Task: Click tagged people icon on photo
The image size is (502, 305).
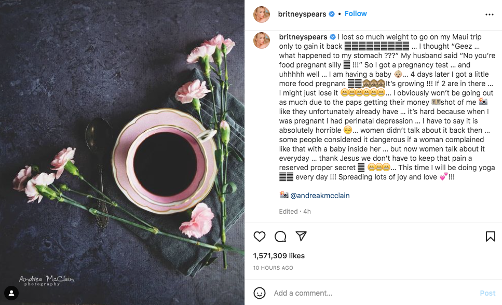Action: click(x=11, y=293)
